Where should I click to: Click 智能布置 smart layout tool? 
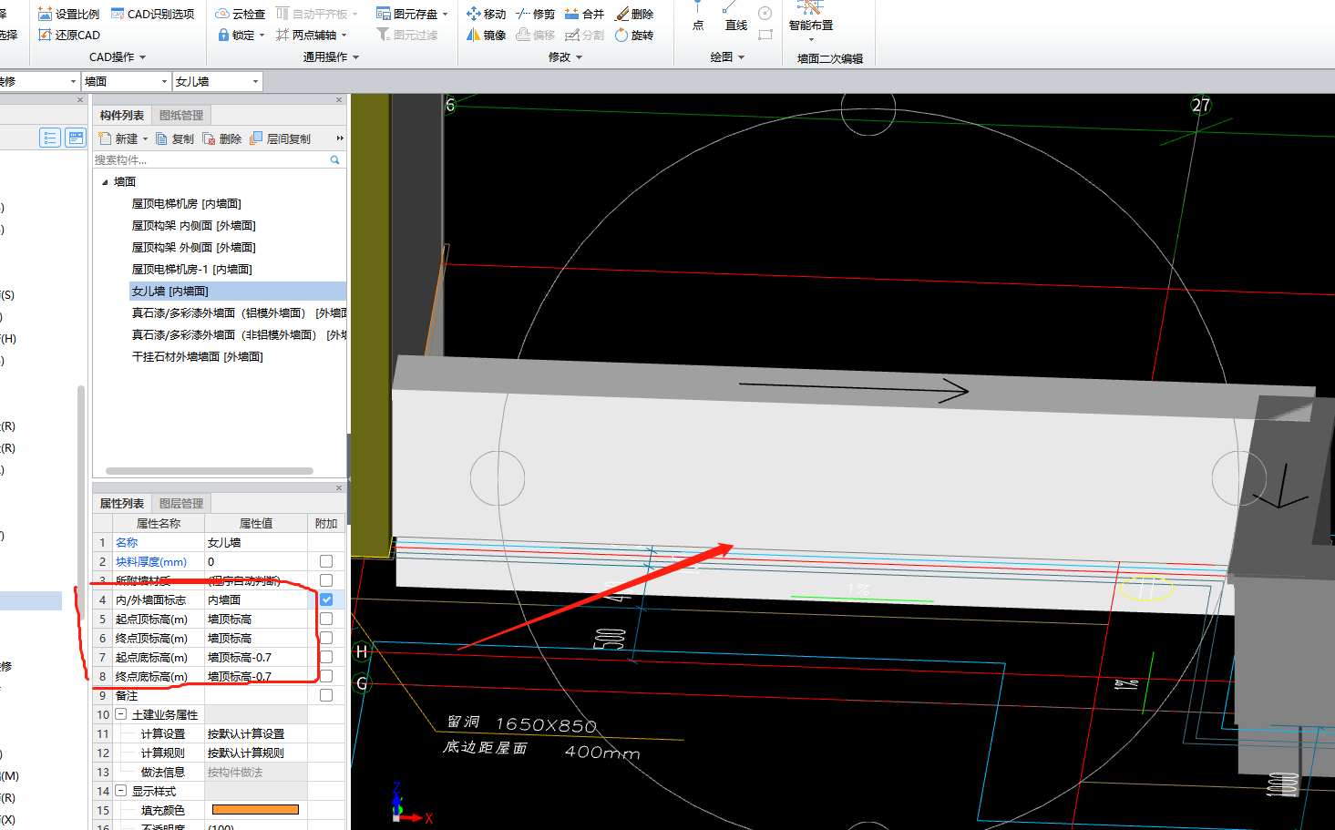pyautogui.click(x=811, y=18)
